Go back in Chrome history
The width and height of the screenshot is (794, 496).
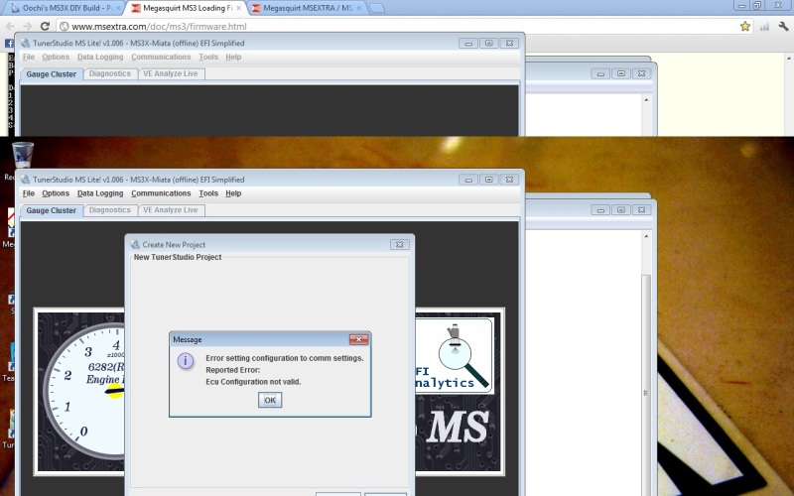tap(10, 27)
